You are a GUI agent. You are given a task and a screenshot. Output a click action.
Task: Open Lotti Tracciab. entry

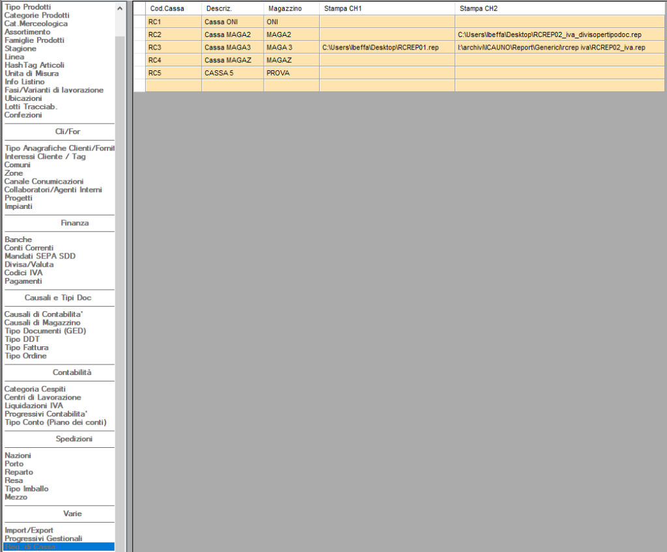tap(31, 107)
